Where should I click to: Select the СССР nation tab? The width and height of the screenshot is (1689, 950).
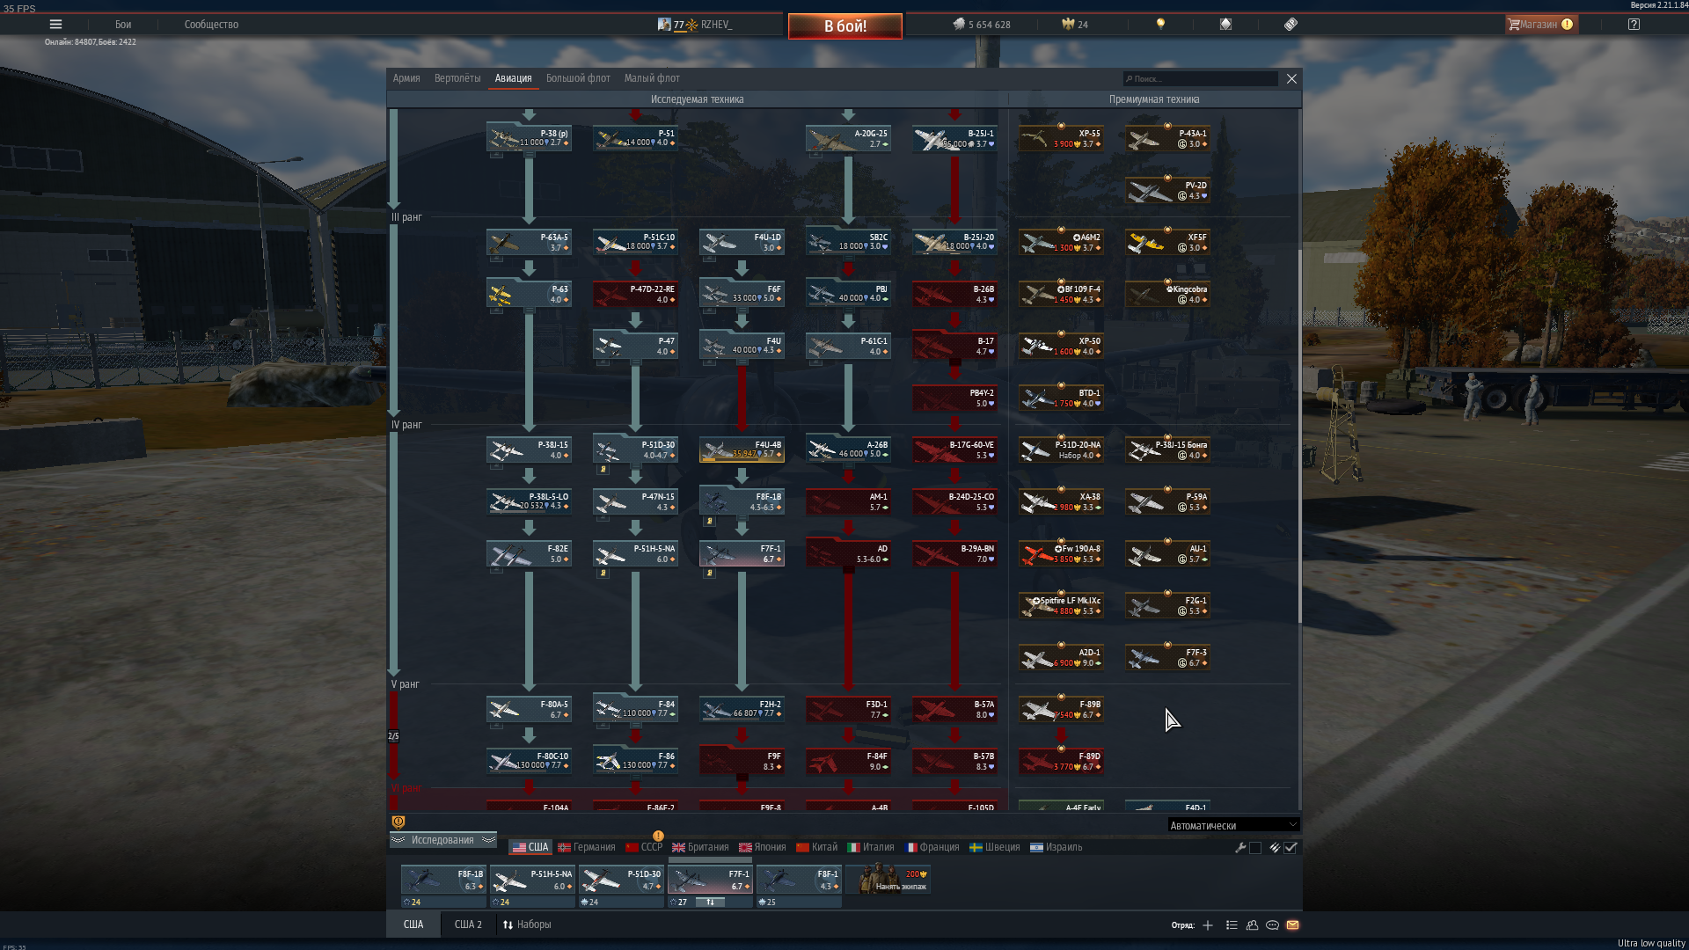pos(644,848)
